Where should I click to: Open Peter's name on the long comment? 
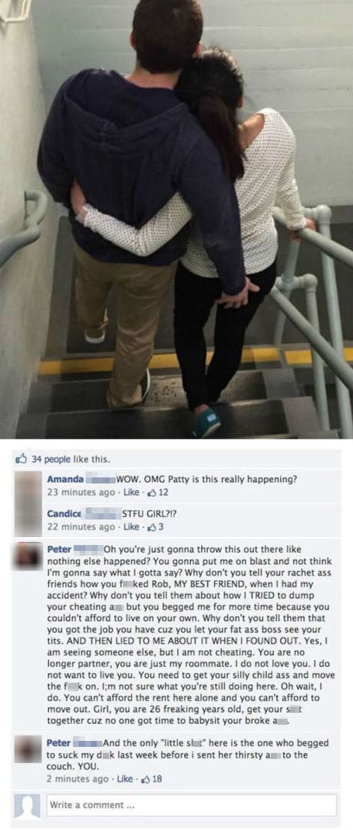pos(59,548)
